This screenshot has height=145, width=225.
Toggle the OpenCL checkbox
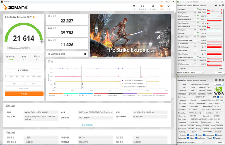coord(188,135)
